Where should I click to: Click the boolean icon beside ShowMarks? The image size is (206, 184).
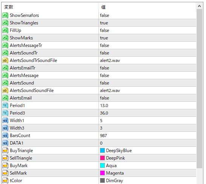pyautogui.click(x=5, y=38)
